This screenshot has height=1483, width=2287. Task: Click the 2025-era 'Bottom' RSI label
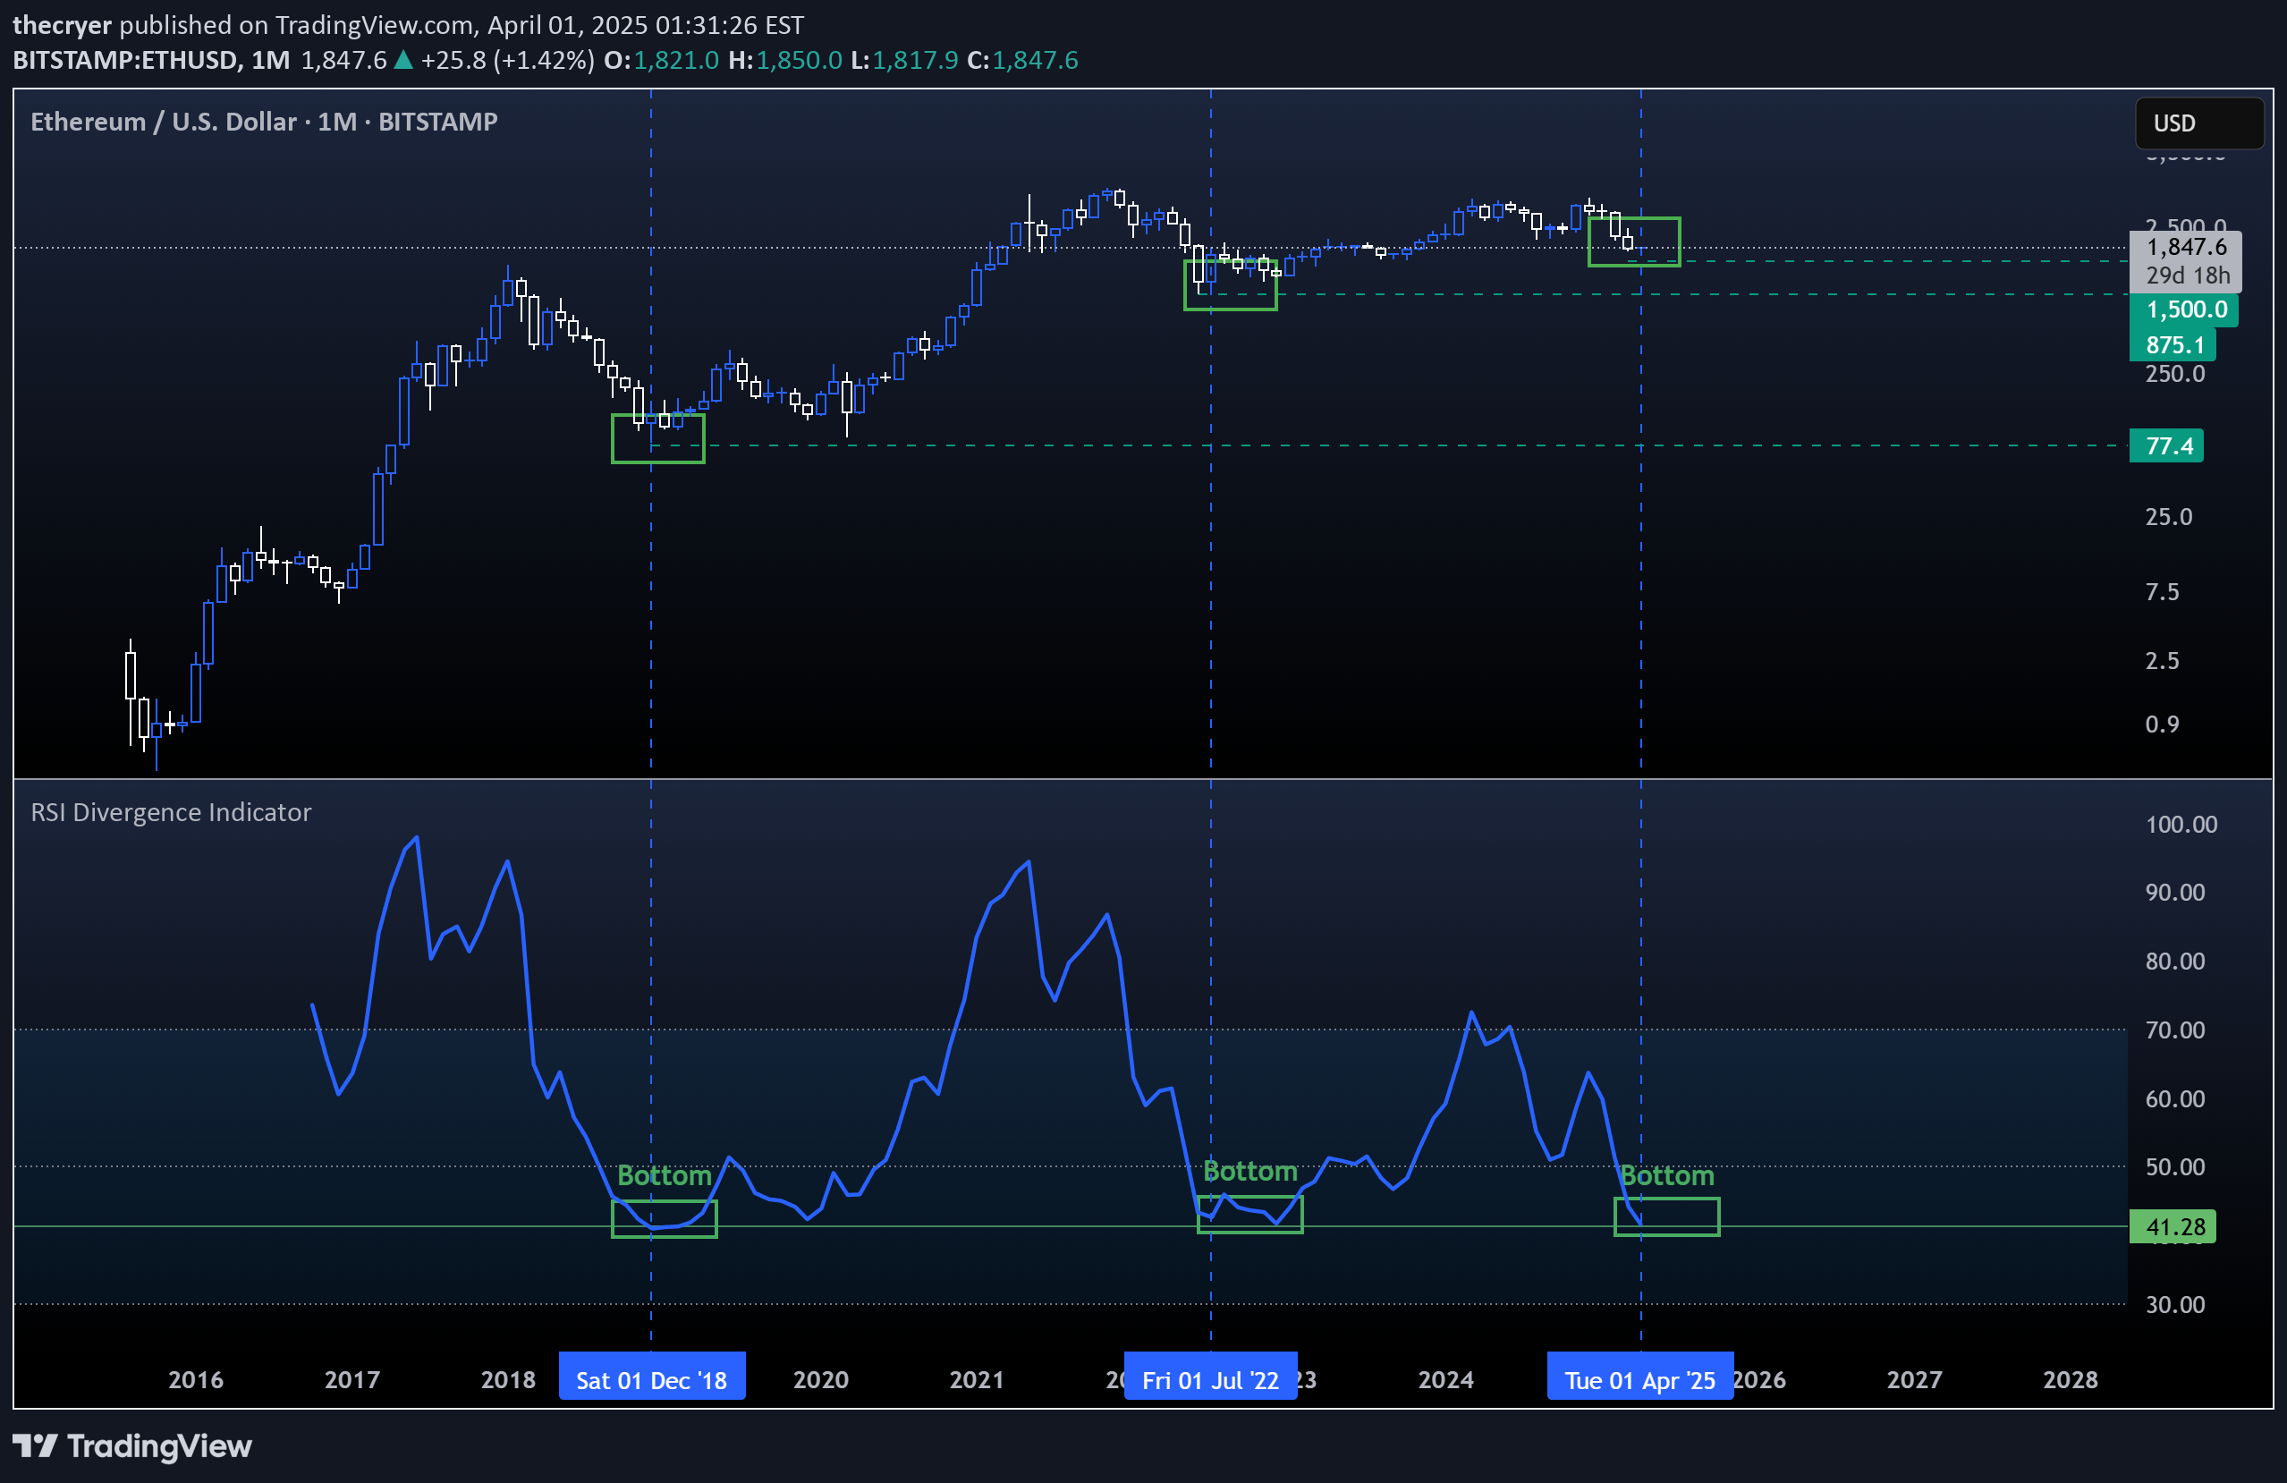point(1667,1175)
